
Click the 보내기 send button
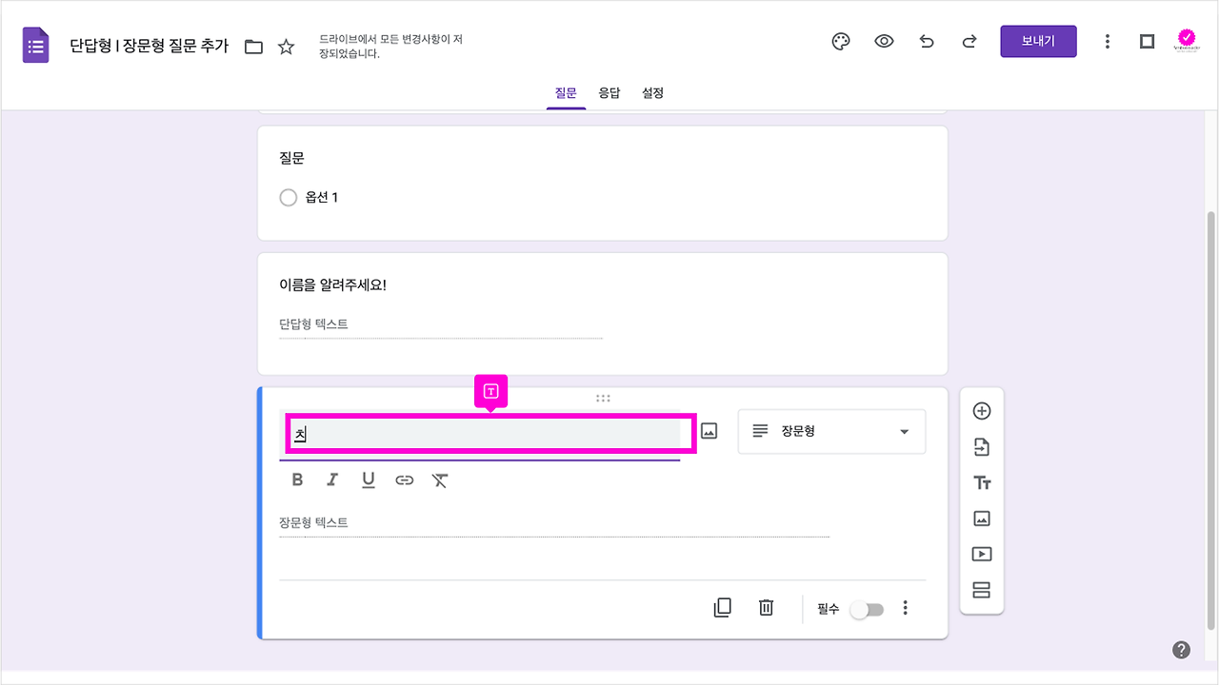(1038, 41)
